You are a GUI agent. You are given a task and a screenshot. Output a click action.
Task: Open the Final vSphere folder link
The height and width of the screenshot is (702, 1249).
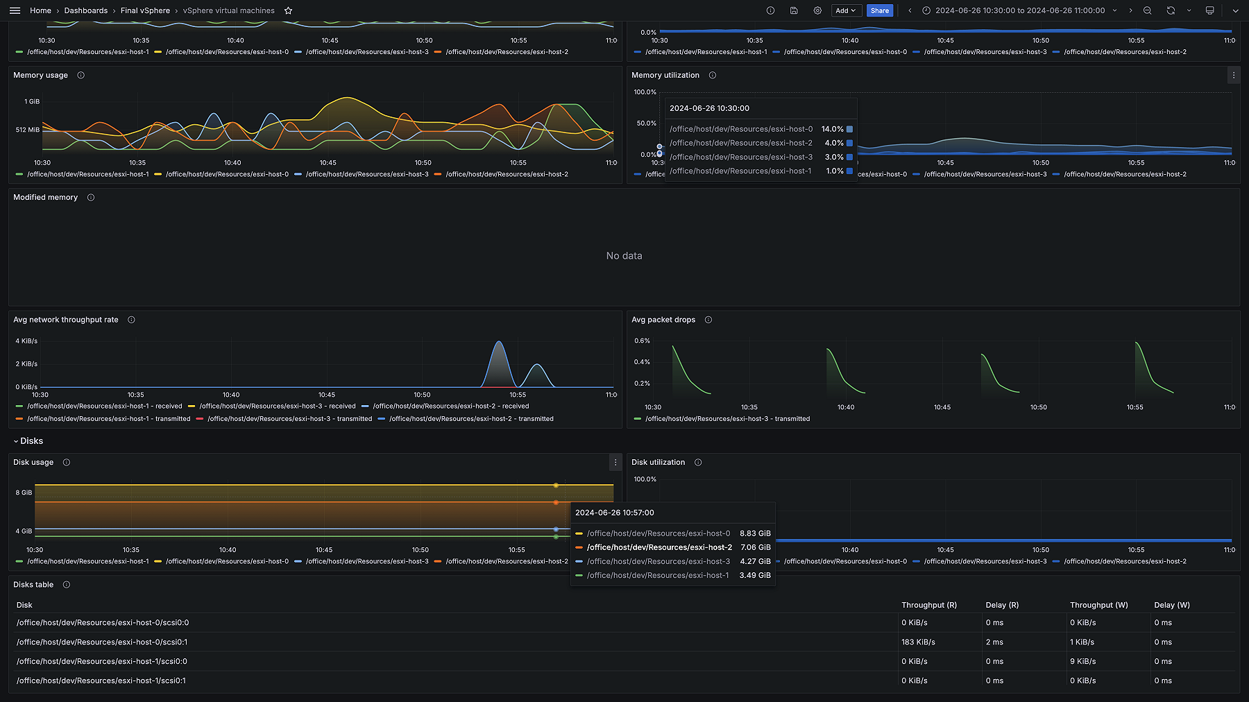click(145, 10)
